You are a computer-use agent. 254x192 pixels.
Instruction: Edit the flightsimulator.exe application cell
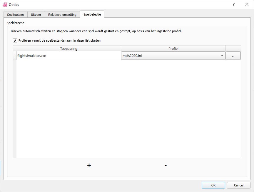[x=68, y=56]
